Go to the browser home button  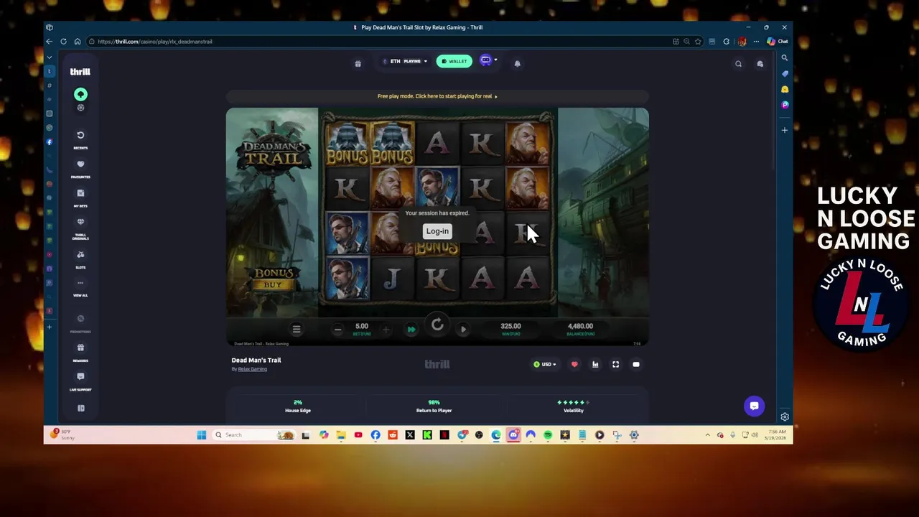(x=78, y=42)
